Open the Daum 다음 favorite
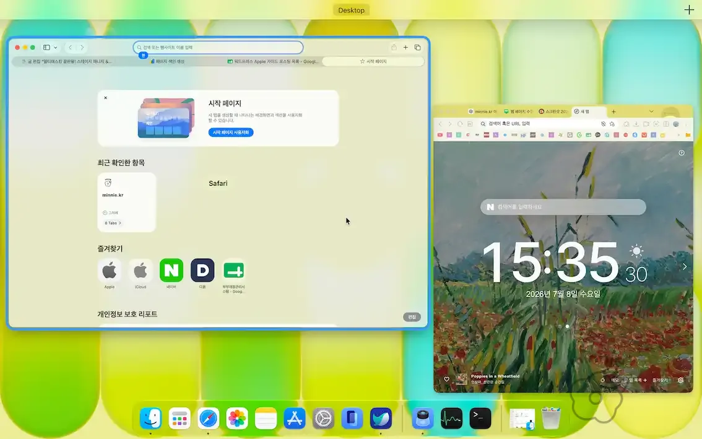Viewport: 702px width, 439px height. click(202, 270)
